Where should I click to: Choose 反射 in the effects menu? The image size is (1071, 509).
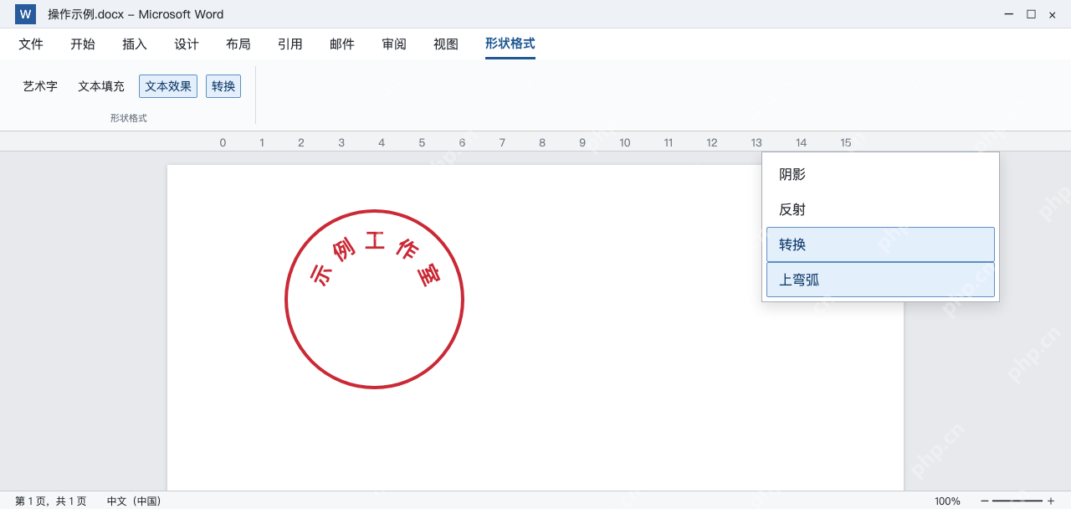point(880,209)
